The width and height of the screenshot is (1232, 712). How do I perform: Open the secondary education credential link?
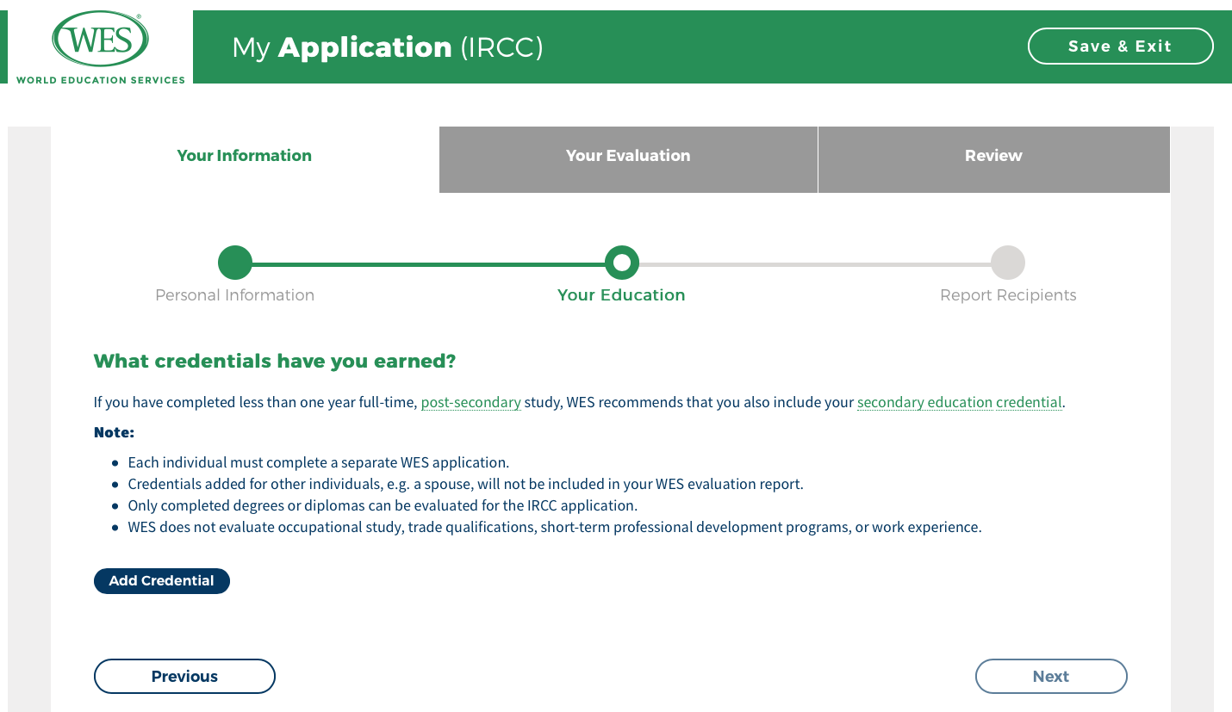959,402
